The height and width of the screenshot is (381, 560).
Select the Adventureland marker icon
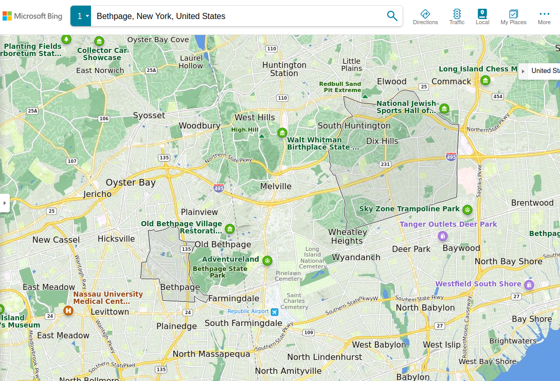click(x=267, y=261)
